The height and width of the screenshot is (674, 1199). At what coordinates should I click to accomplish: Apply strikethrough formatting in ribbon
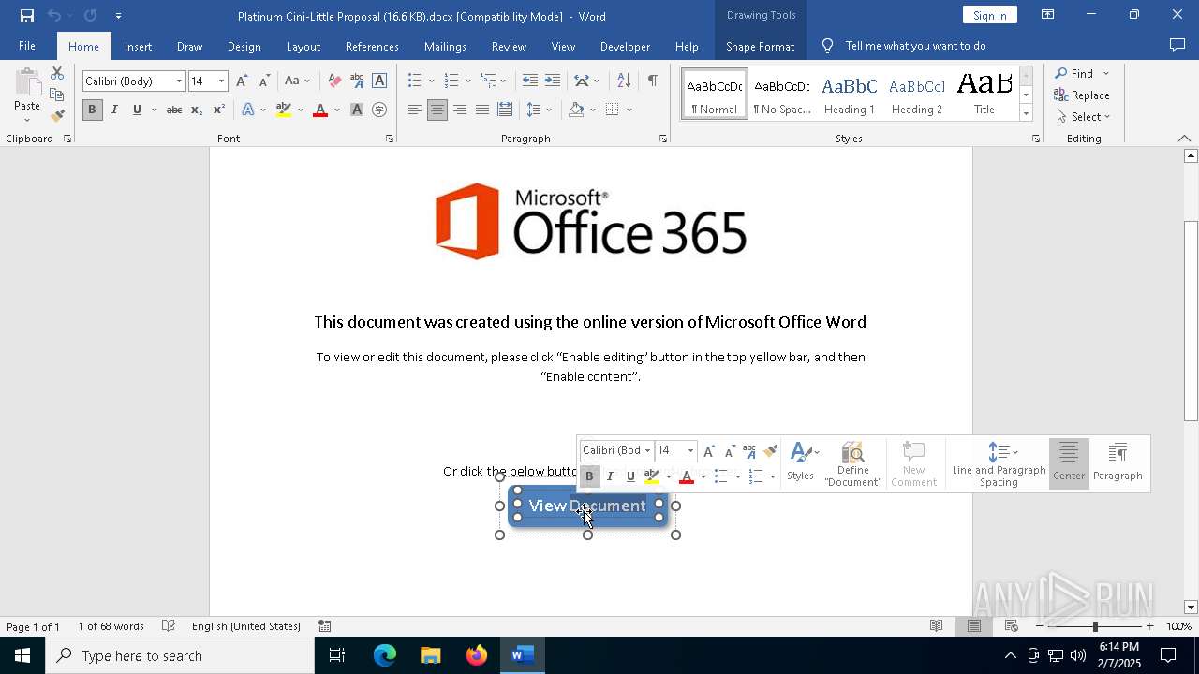click(174, 110)
